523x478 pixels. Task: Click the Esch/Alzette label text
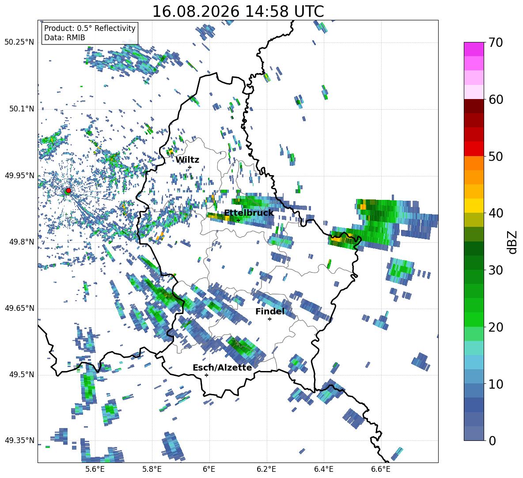pyautogui.click(x=222, y=367)
